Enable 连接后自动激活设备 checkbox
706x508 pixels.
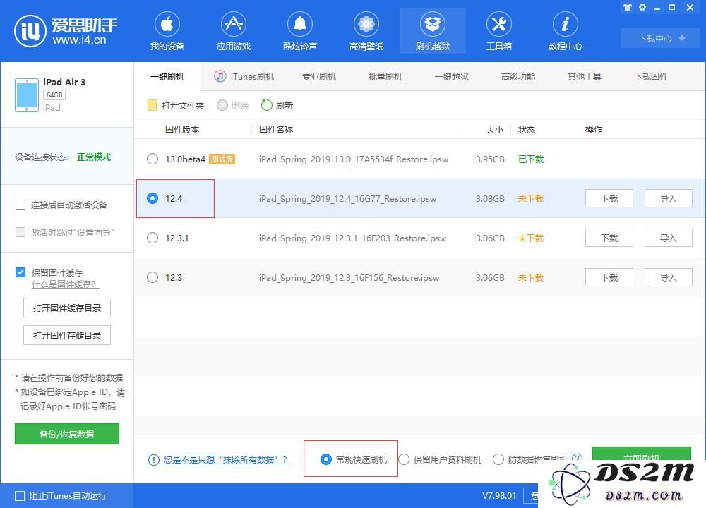[20, 205]
